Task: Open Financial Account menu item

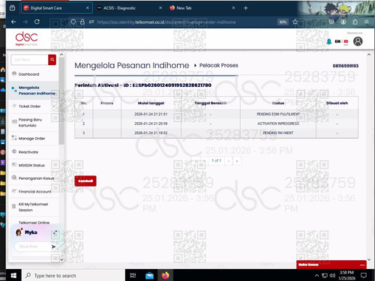Action: pyautogui.click(x=34, y=191)
